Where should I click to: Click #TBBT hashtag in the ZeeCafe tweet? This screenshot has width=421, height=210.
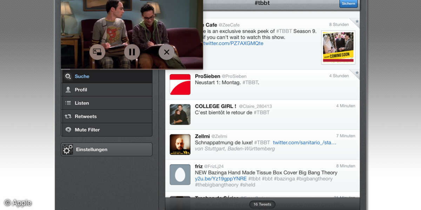(284, 31)
